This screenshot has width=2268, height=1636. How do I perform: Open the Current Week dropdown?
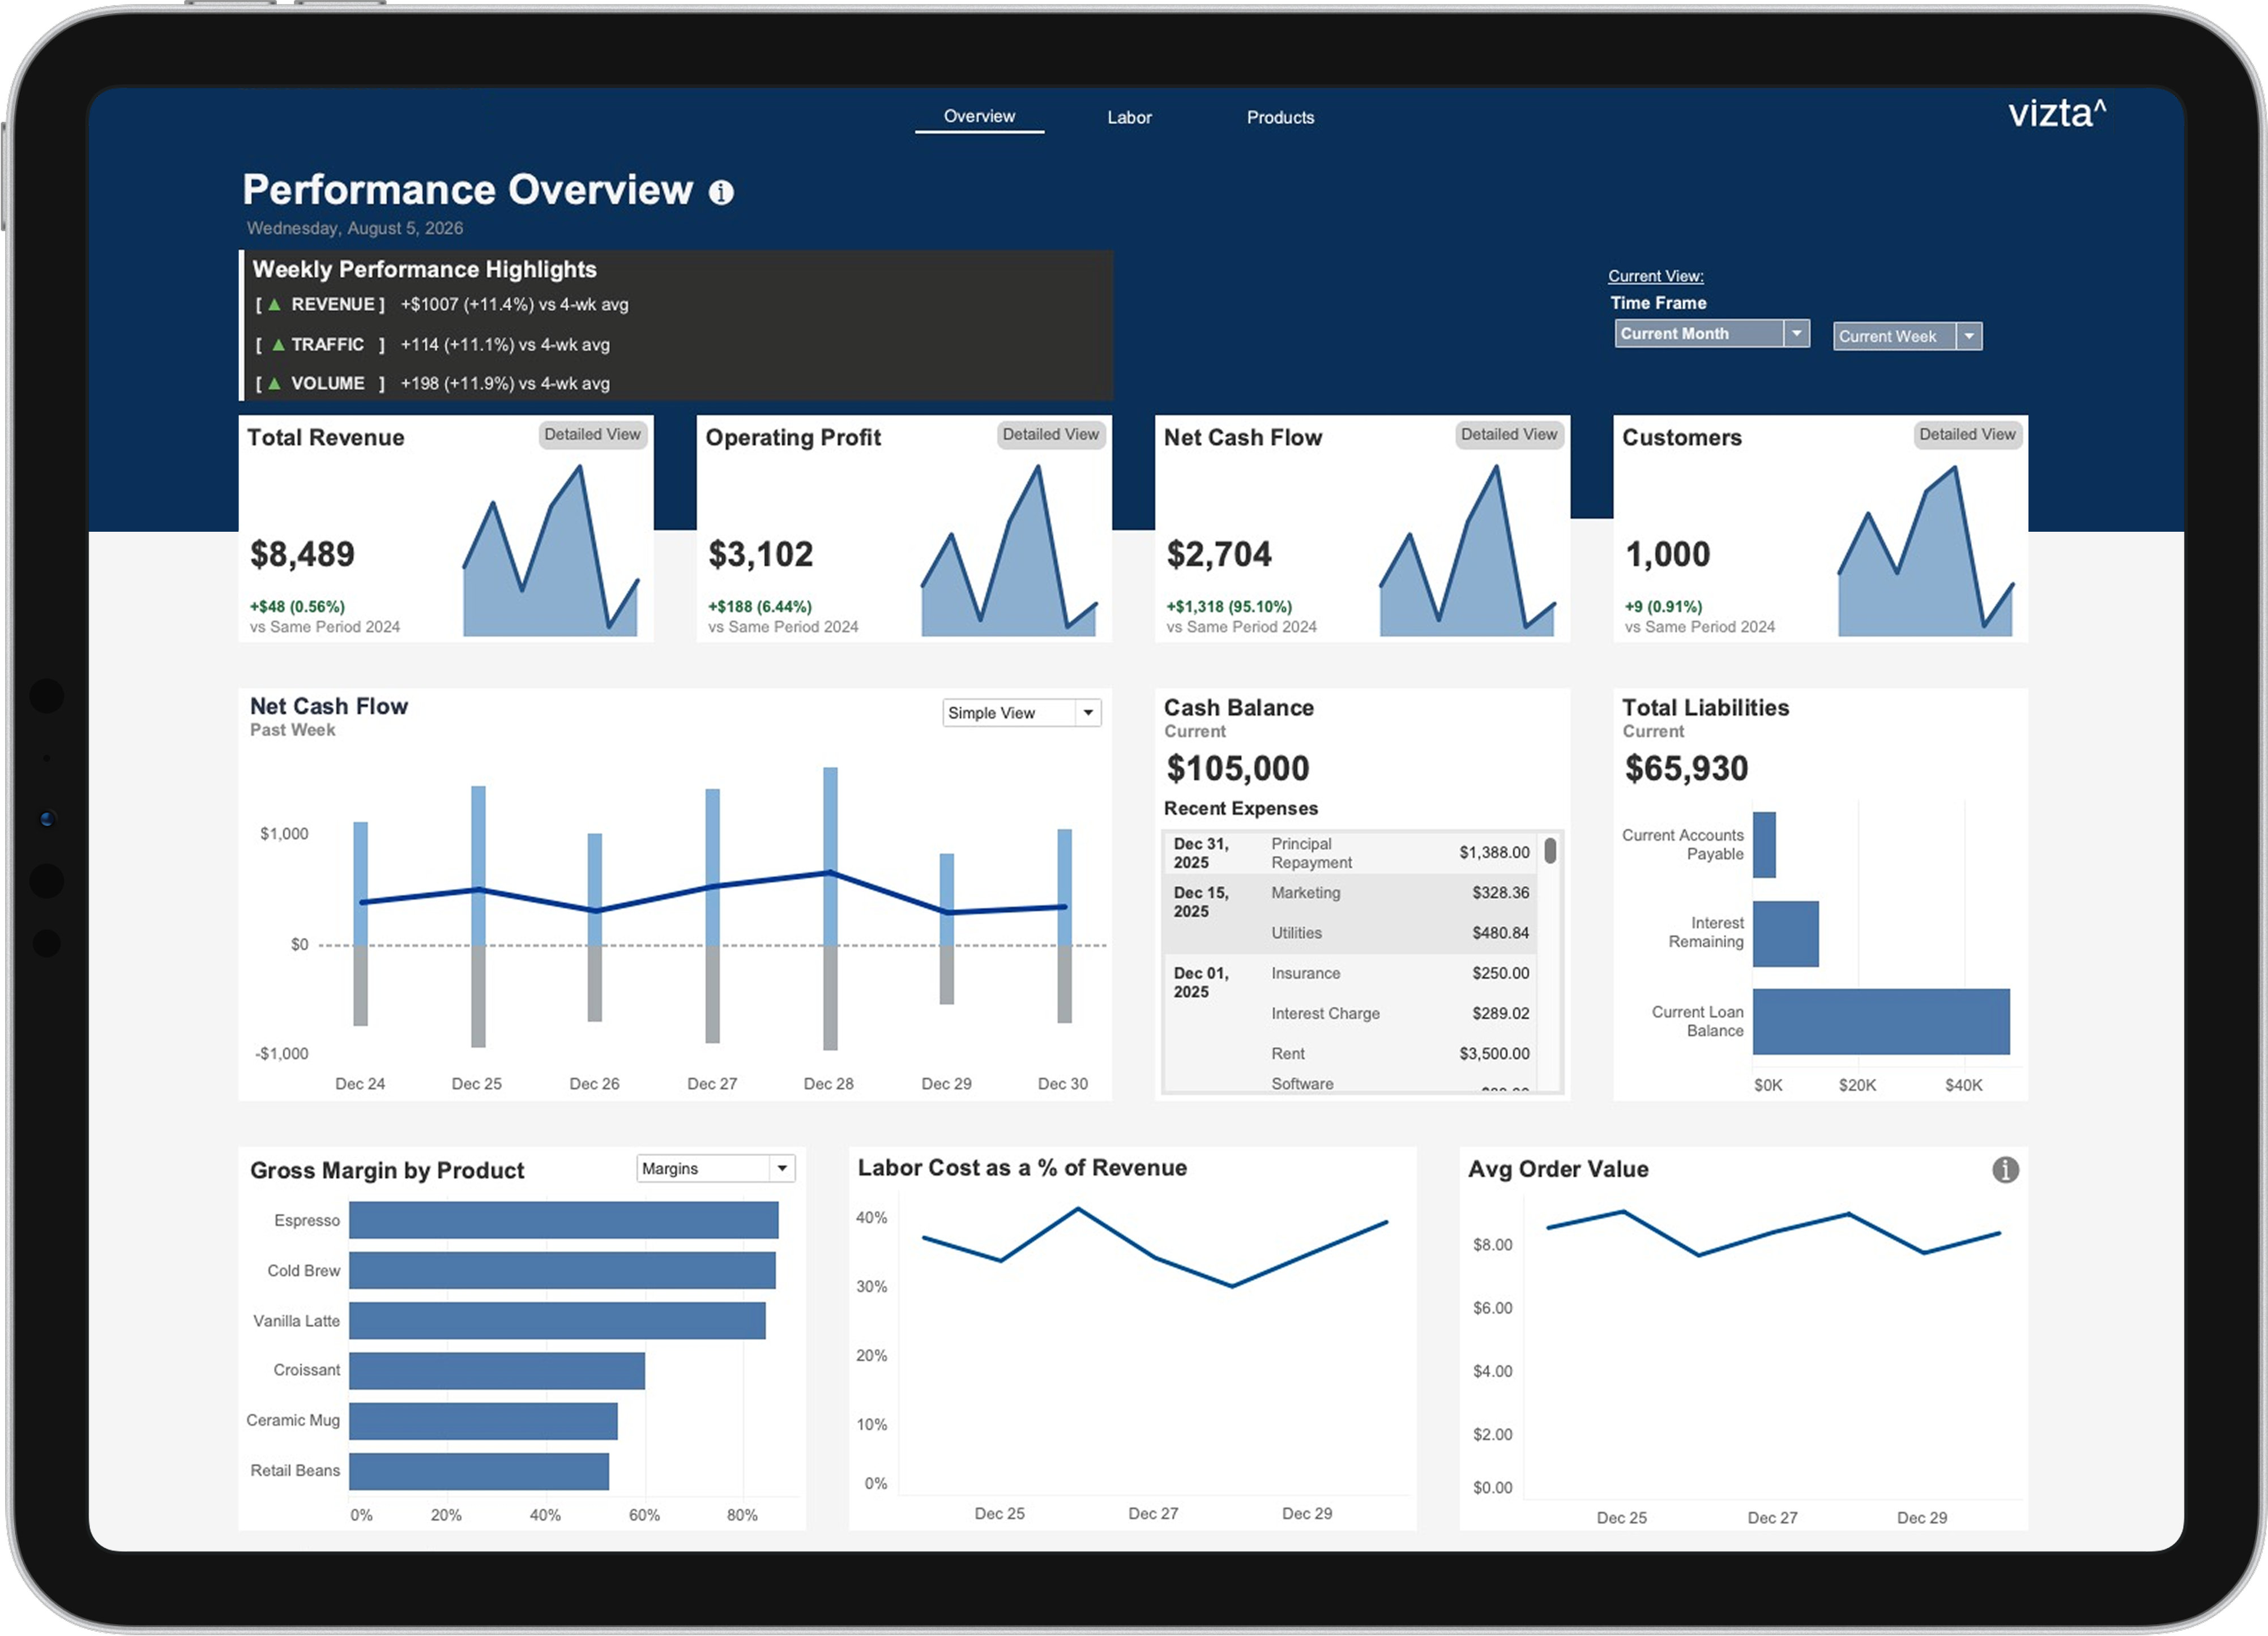pyautogui.click(x=1907, y=336)
